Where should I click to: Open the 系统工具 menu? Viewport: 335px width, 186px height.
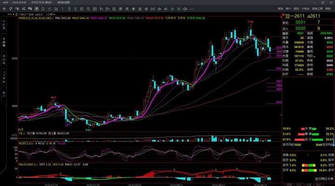(317, 9)
